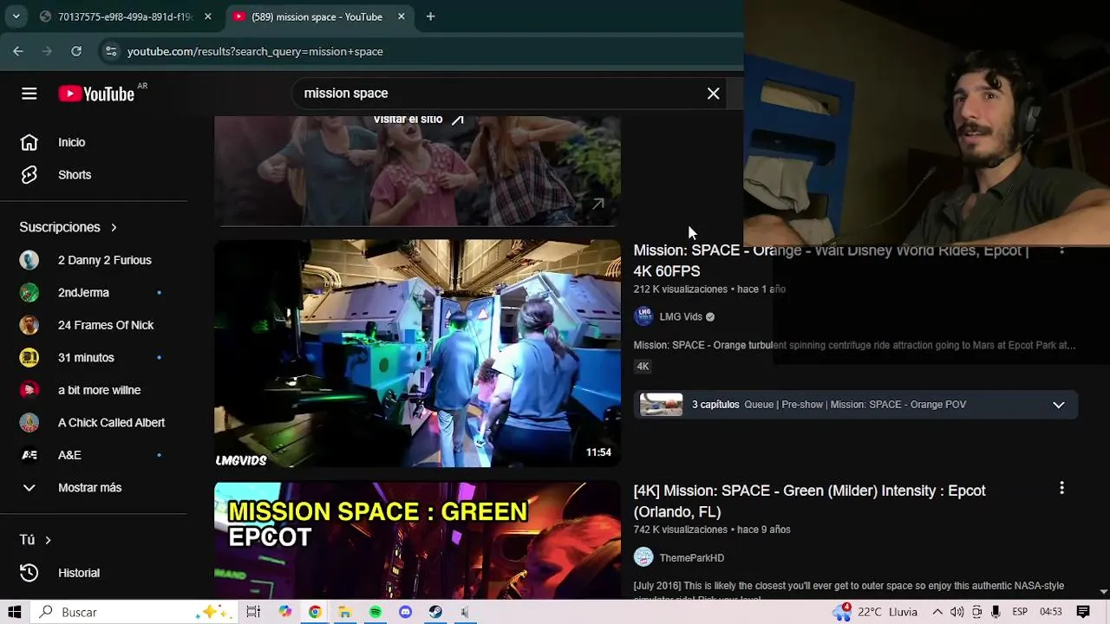Click the volume speaker tray icon
Screen dimensions: 1110x624
(x=957, y=612)
